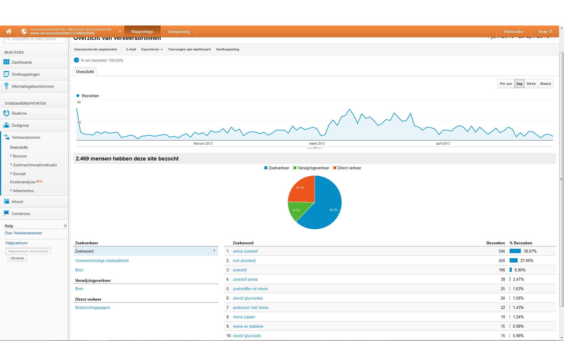Click the scrollbar up arrow
The height and width of the screenshot is (352, 564).
point(562,28)
